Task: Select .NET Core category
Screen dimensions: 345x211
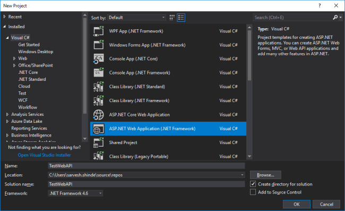Action: click(x=28, y=72)
